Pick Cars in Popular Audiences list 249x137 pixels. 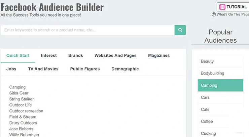coord(205,97)
